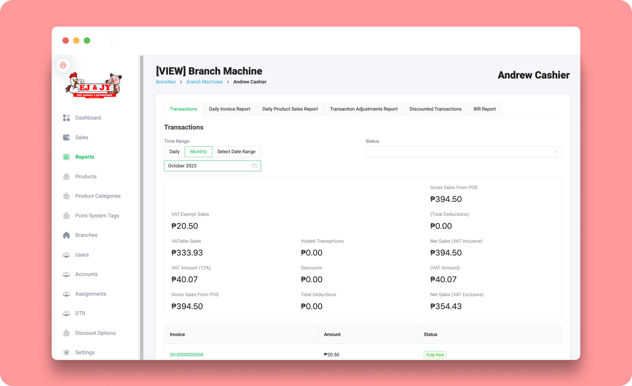Select the Dashboard icon in sidebar

66,117
